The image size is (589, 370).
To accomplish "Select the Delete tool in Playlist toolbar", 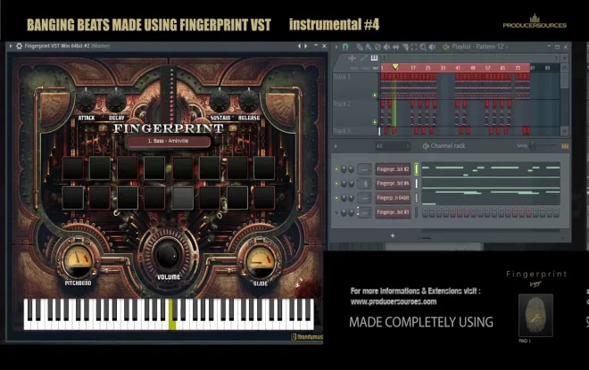I will 377,47.
